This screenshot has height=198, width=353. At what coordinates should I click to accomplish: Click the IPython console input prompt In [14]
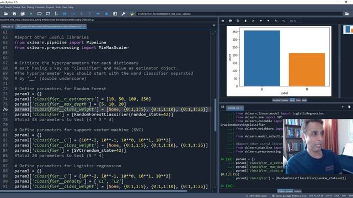coord(227,186)
